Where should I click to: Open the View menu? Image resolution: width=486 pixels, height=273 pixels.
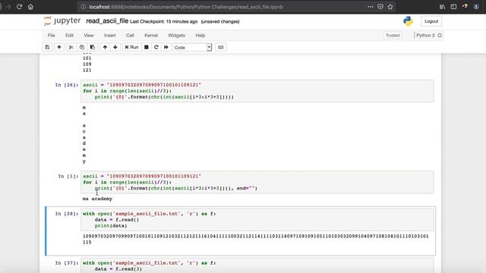89,36
